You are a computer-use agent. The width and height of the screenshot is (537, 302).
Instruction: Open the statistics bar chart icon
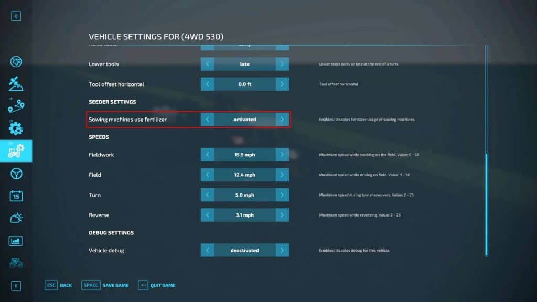tap(16, 241)
